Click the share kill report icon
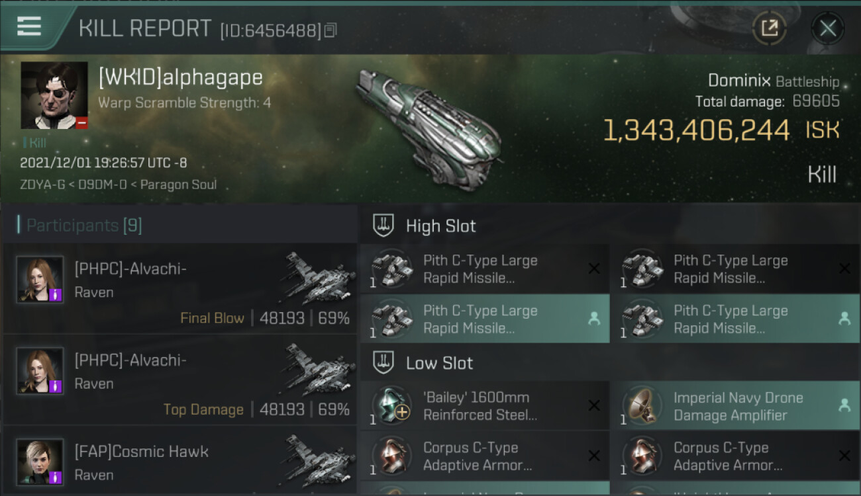Image resolution: width=861 pixels, height=496 pixels. pos(769,28)
